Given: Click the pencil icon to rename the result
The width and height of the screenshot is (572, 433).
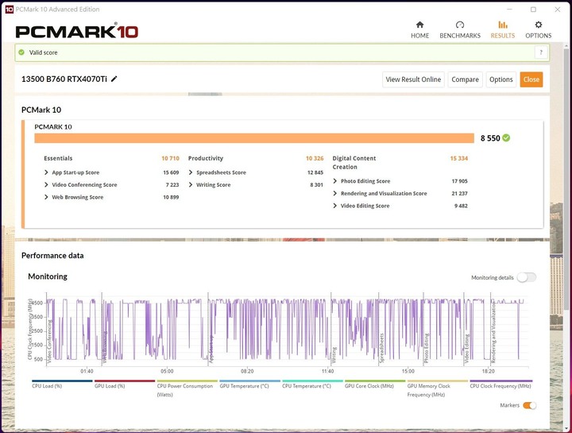Looking at the screenshot, I should [x=114, y=79].
